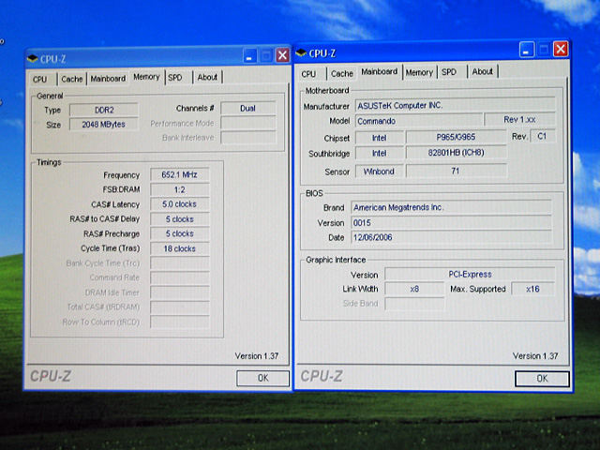Click the CPU-Z icon in the right window title bar
The height and width of the screenshot is (450, 600).
302,52
